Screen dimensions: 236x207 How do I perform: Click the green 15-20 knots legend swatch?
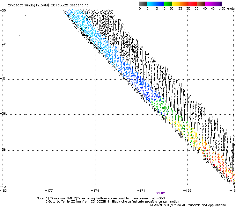168,4
